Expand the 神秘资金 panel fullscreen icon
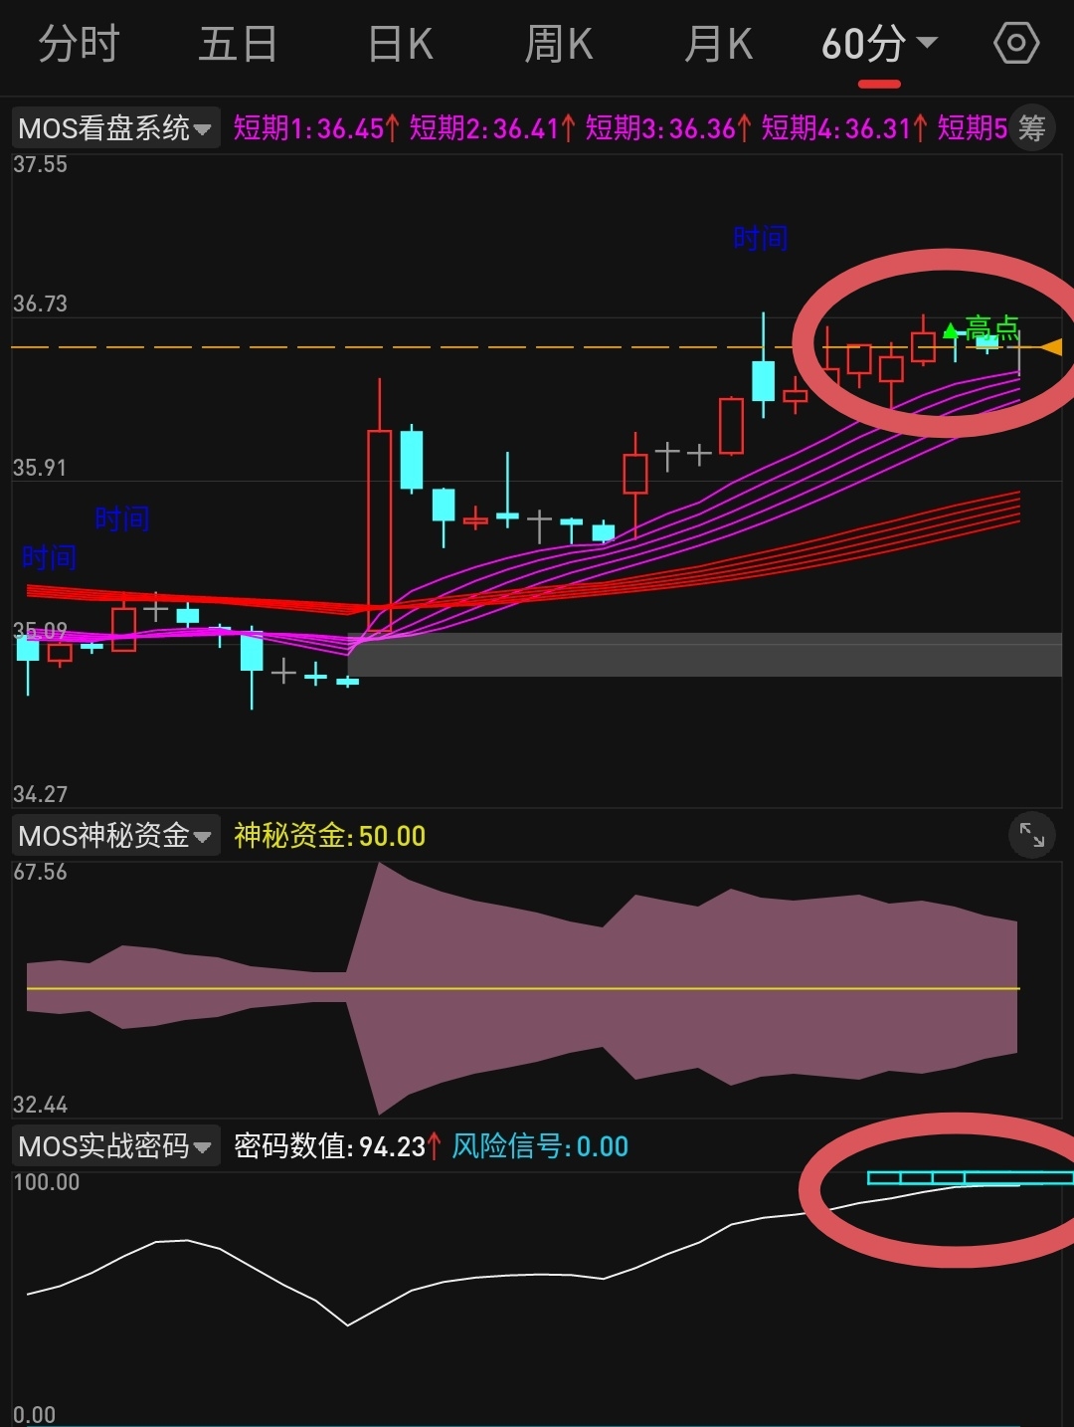This screenshot has width=1074, height=1427. click(1031, 836)
